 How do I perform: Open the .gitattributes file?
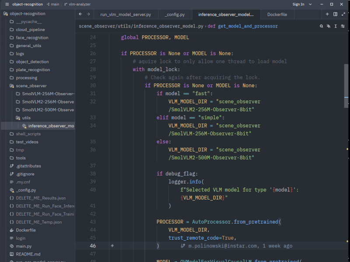click(38, 166)
